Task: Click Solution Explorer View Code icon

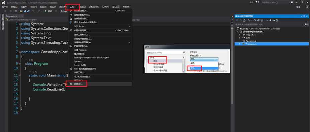Action: 267,20
